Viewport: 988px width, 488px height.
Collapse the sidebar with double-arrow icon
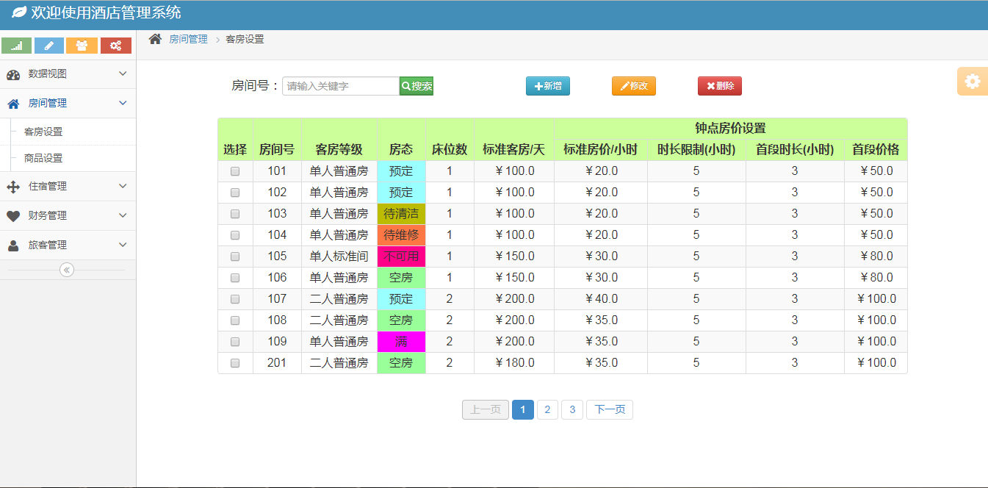[67, 270]
